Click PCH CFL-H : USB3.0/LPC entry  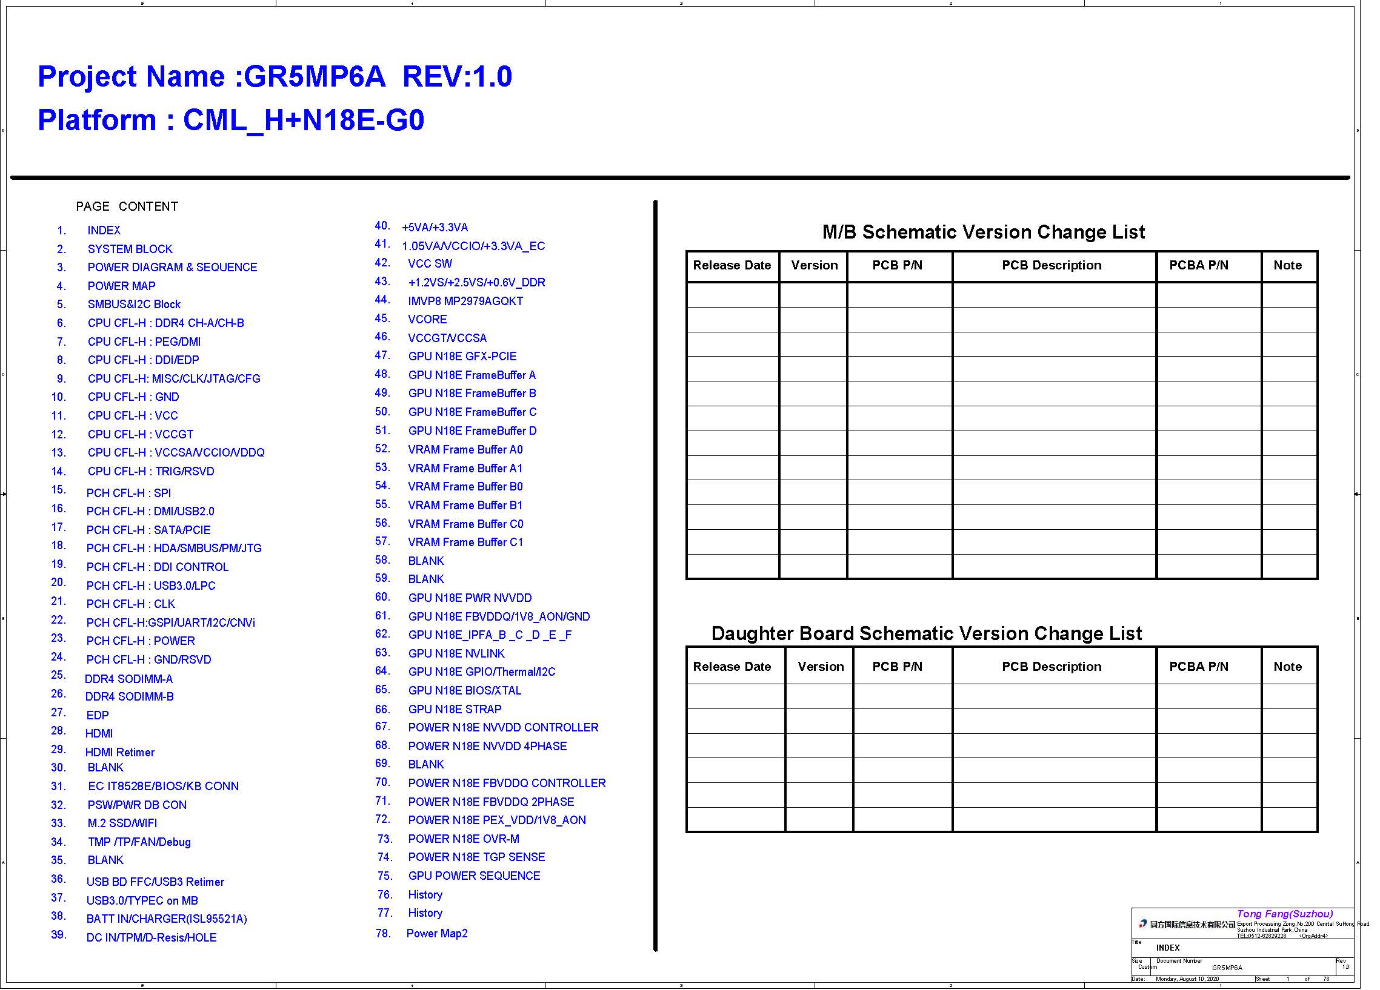coord(151,587)
